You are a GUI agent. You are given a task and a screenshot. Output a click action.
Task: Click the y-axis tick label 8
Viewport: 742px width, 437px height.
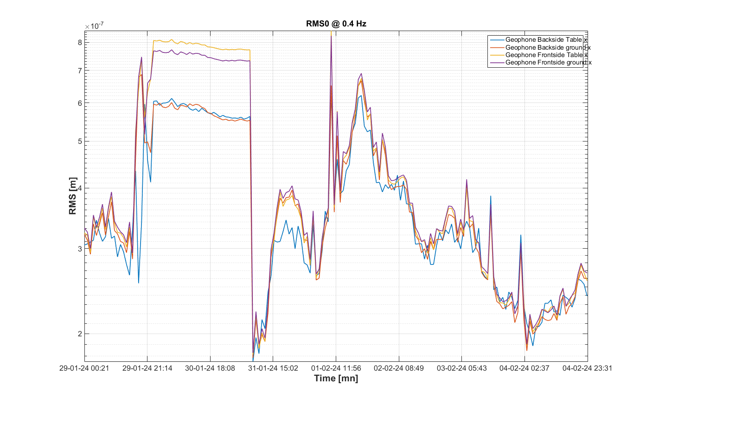(80, 42)
